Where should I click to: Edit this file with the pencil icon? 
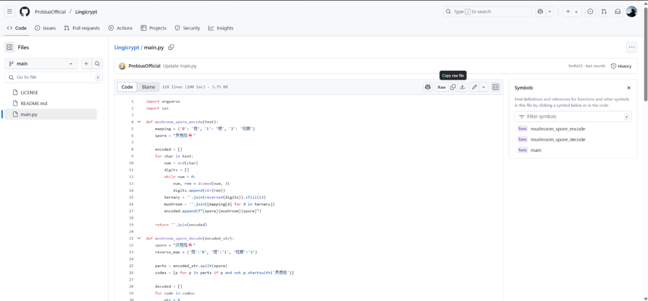[x=475, y=87]
